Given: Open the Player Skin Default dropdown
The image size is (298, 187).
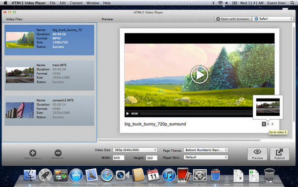Looking at the screenshot, I should (206, 157).
